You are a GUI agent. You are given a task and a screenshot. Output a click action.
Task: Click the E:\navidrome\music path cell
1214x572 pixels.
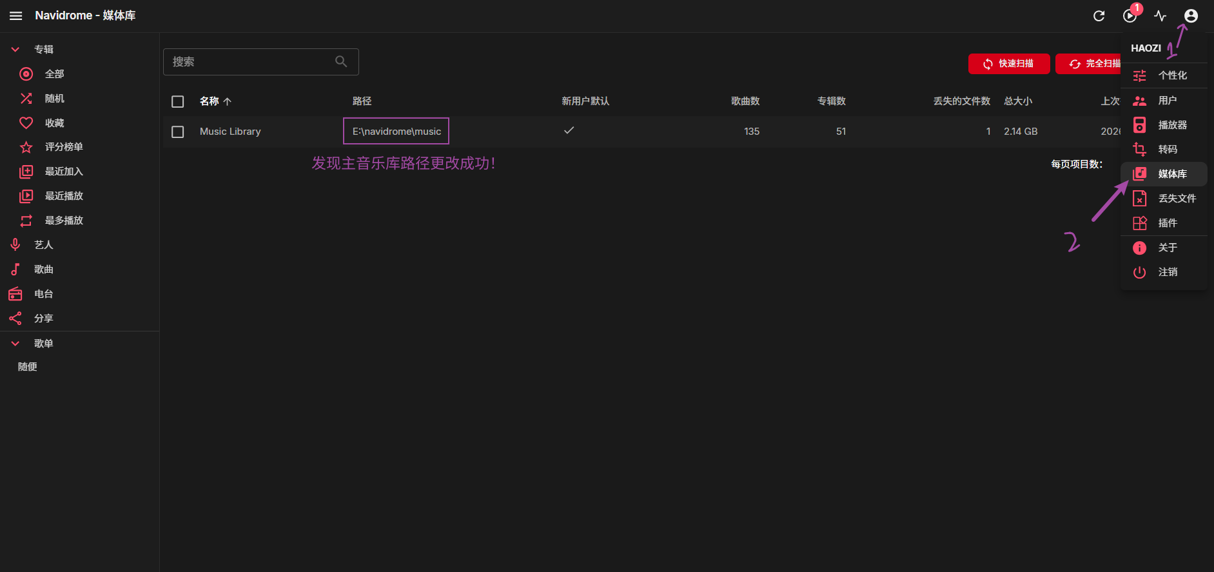(397, 132)
